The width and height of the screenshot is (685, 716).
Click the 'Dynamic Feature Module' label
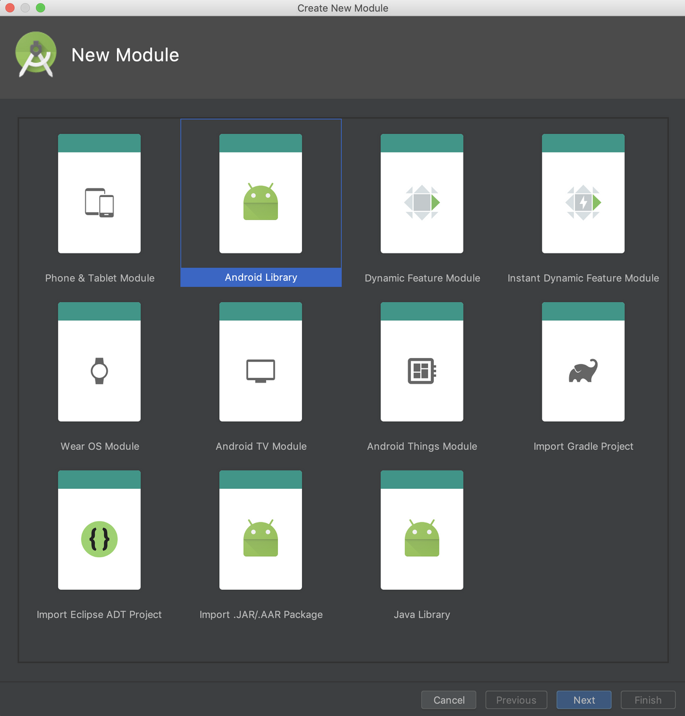pos(422,278)
